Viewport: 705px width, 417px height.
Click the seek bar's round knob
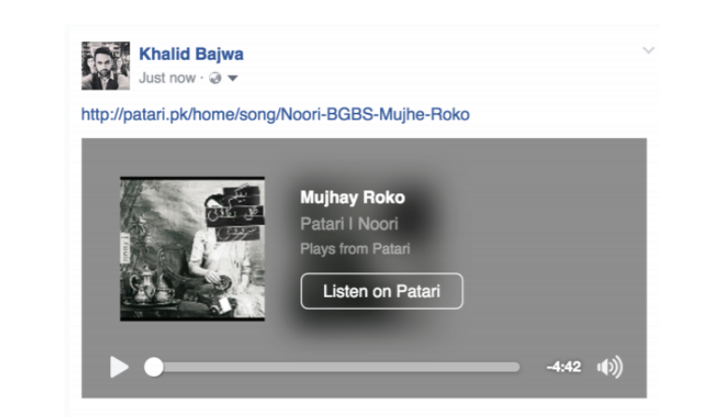[154, 368]
